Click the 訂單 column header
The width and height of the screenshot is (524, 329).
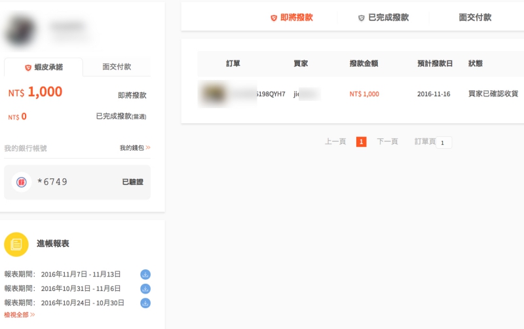tap(233, 64)
